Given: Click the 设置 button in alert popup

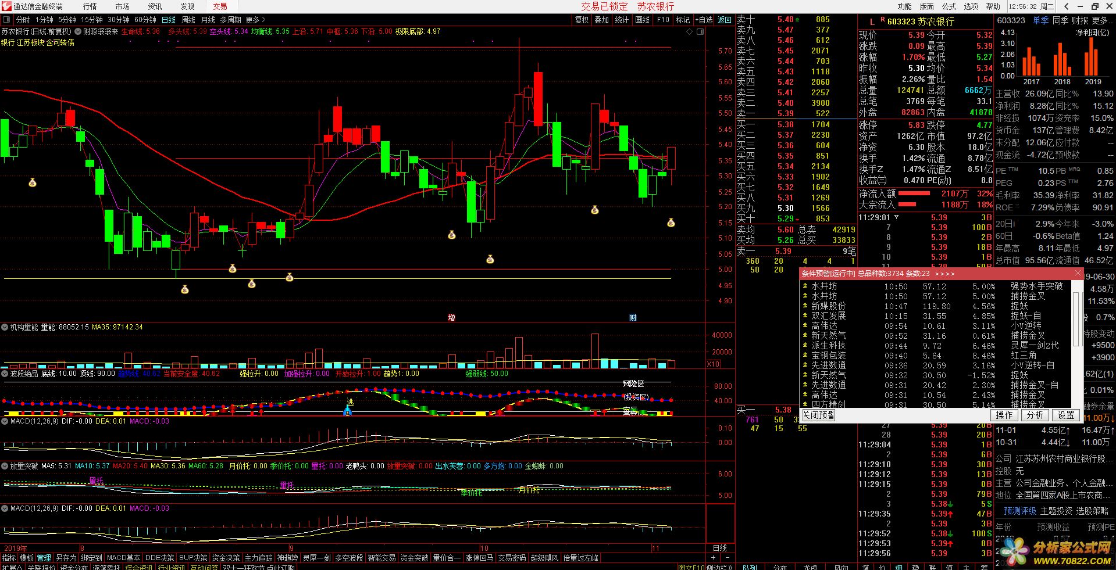Looking at the screenshot, I should click(1065, 415).
